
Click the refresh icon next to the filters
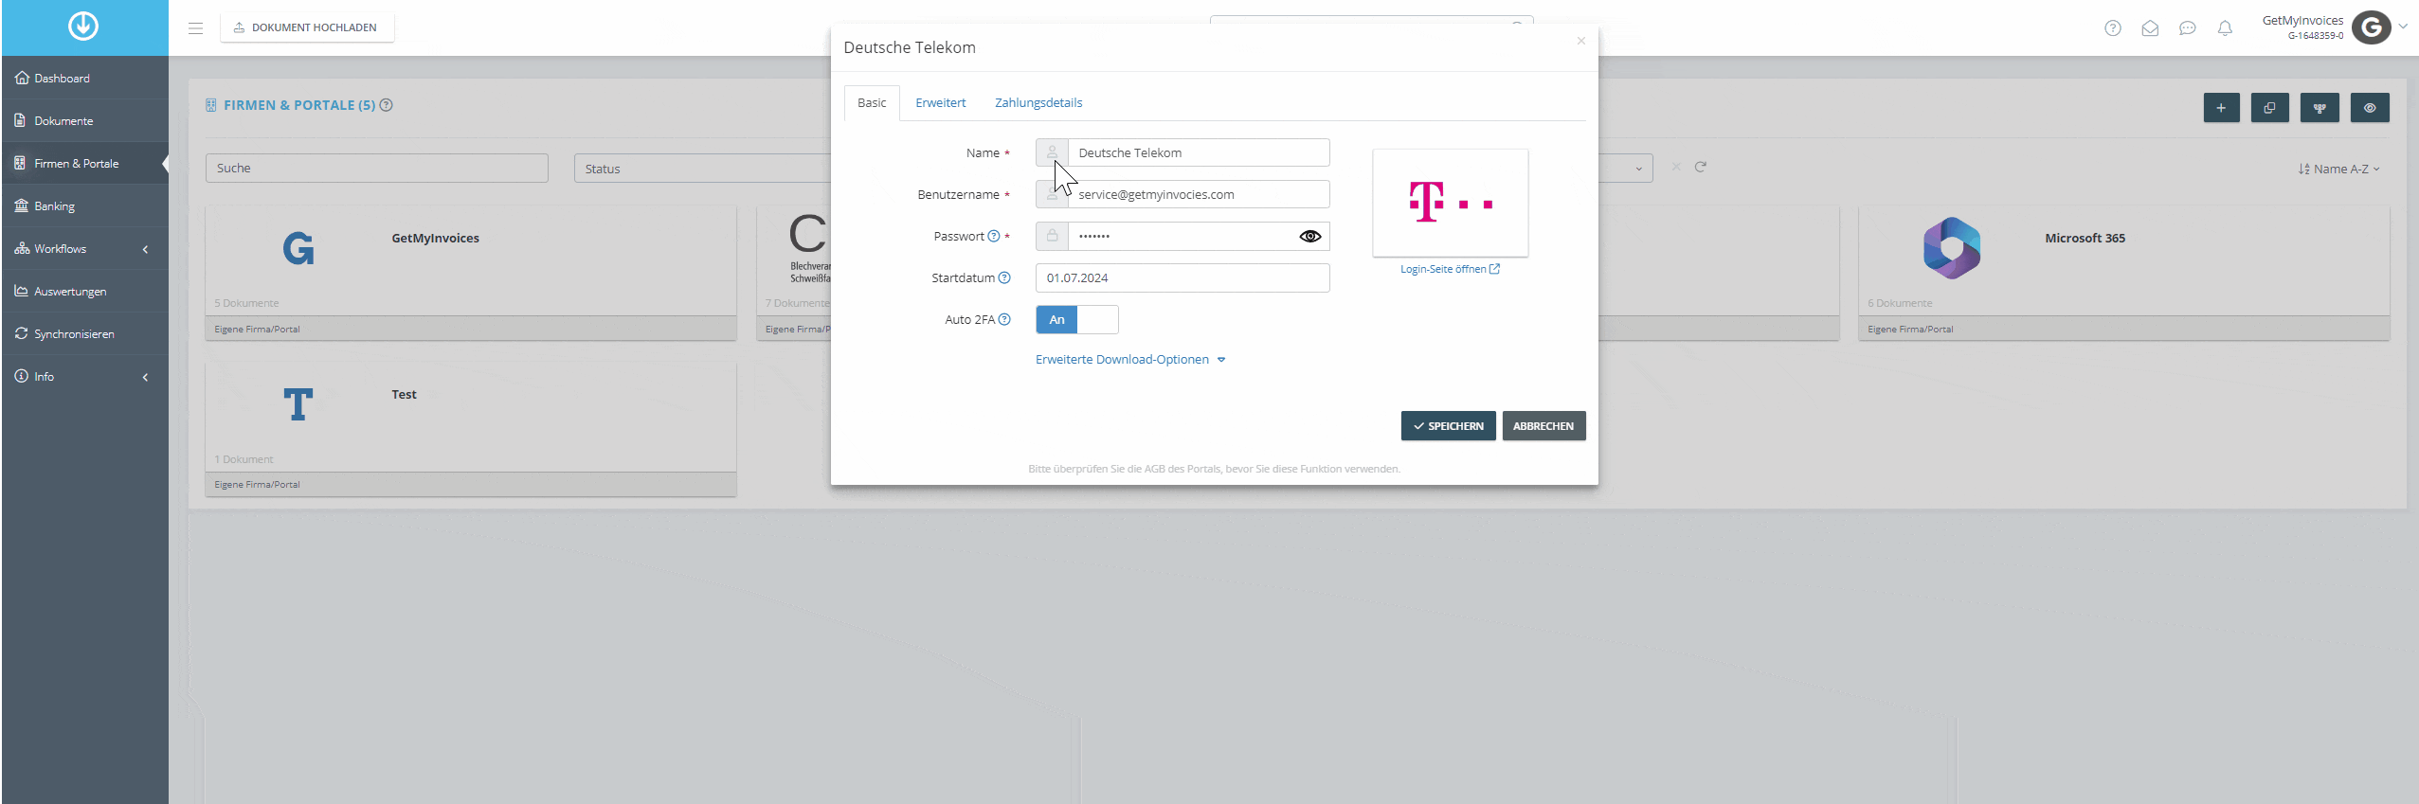[1701, 167]
